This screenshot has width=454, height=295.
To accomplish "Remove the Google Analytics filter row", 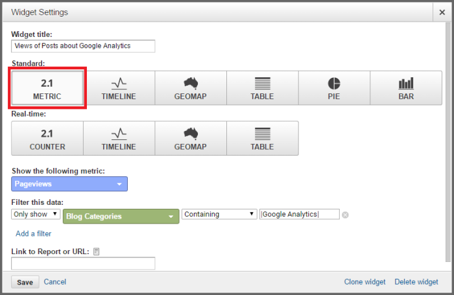I will coord(345,215).
